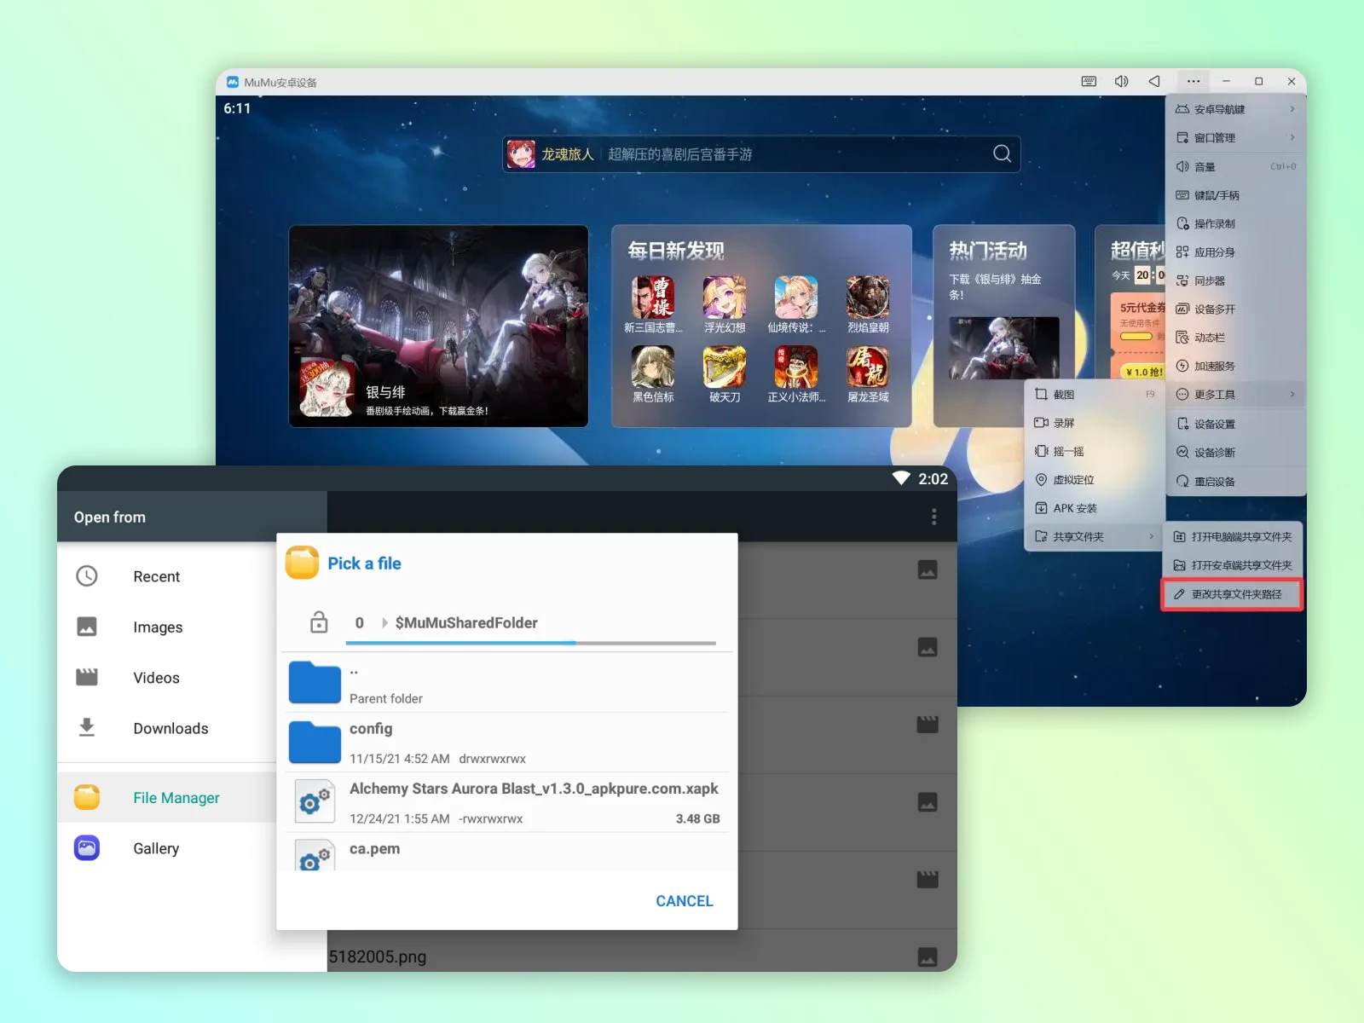Click the ¥1.0 抢 coupon button
Screen dimensions: 1364x1023
pos(1142,372)
